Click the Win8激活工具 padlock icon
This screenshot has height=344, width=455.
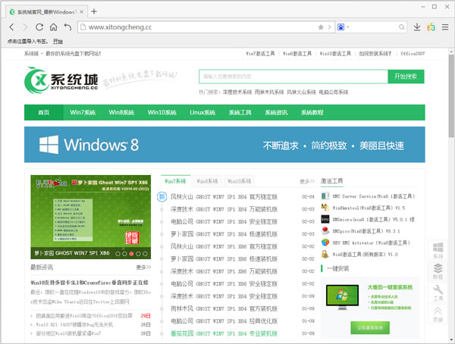pyautogui.click(x=325, y=254)
